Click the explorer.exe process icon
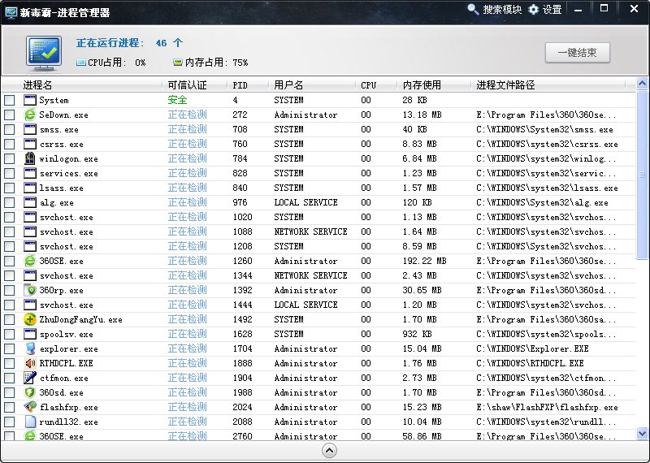Viewport: 650px width, 463px height. coord(30,348)
